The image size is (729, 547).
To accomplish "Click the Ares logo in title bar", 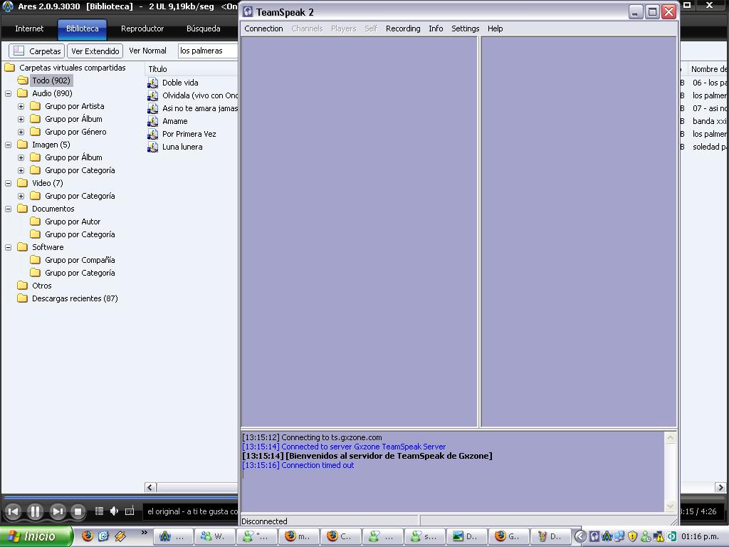I will 8,6.
